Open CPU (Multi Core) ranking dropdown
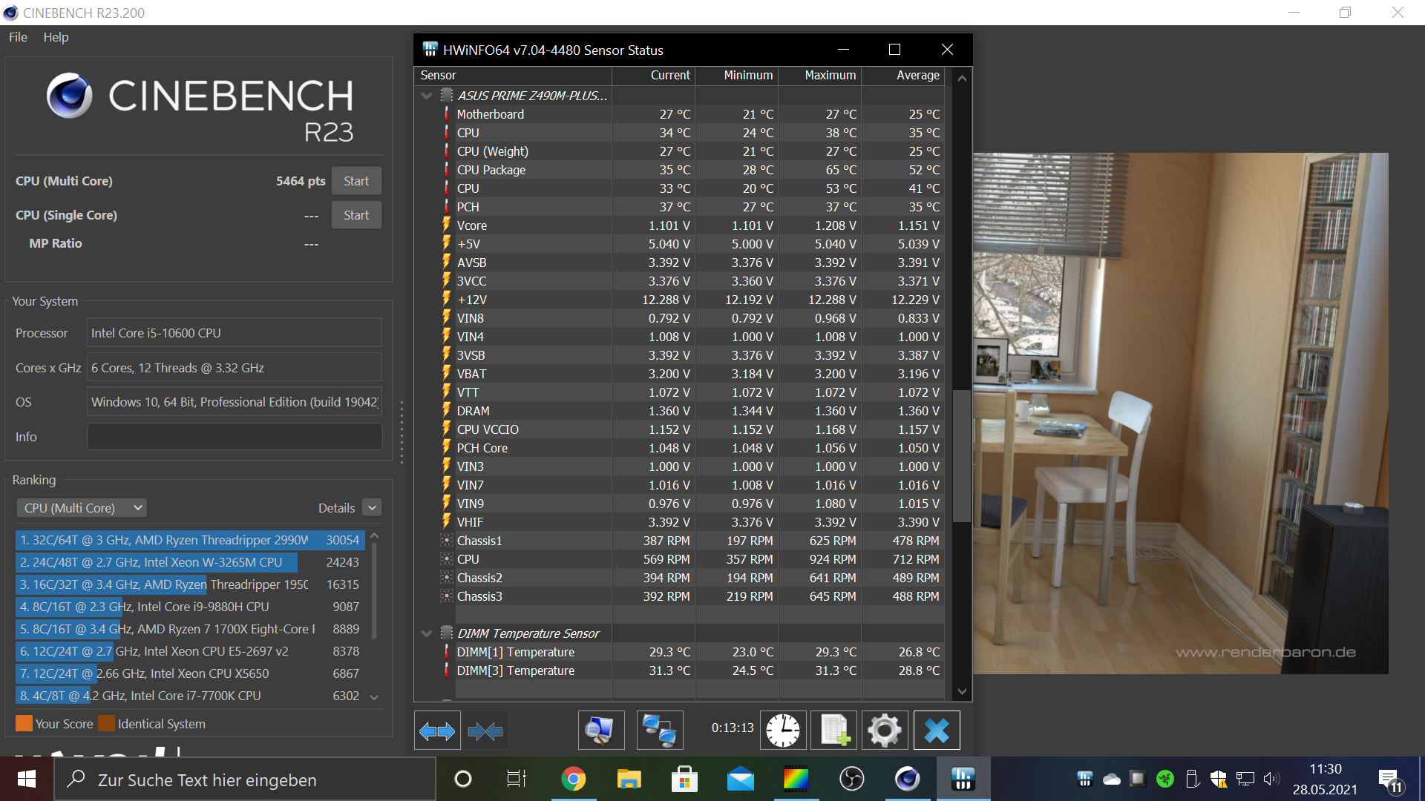 (x=82, y=508)
